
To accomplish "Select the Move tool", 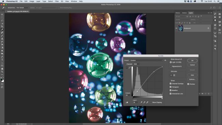I will (x=2, y=14).
